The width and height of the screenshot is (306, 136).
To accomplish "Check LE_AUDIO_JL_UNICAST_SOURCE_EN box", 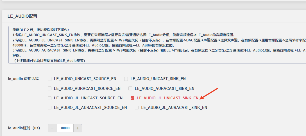I will [x=49, y=98].
